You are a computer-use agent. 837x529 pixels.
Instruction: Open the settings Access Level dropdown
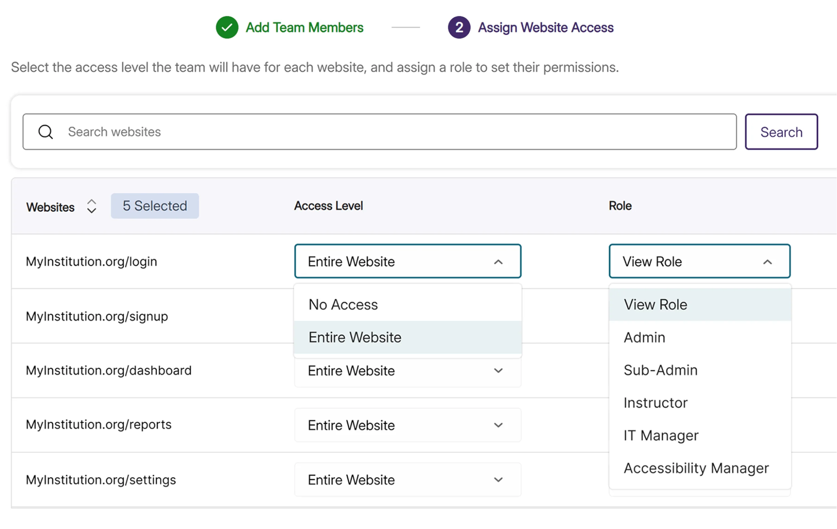(498, 480)
